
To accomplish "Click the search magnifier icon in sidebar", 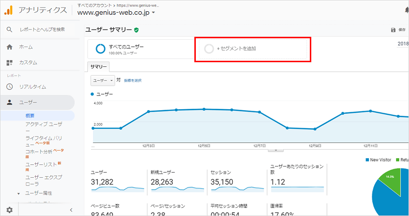I will 9,30.
